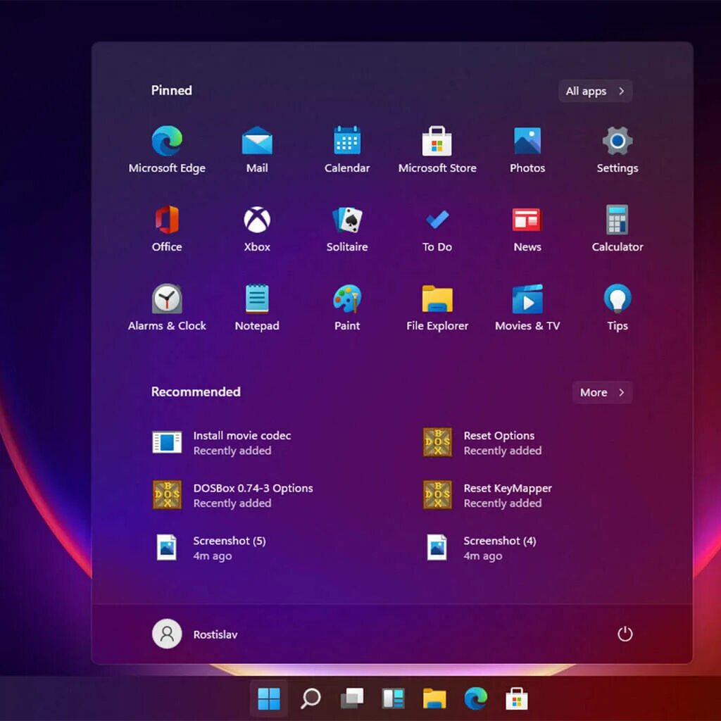Start the Solitaire game

point(347,229)
